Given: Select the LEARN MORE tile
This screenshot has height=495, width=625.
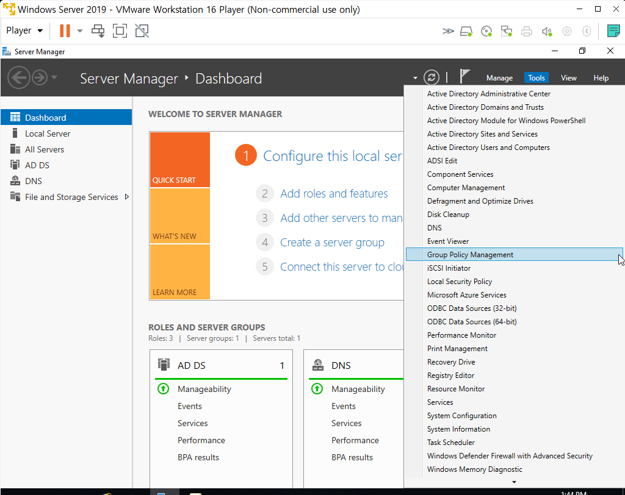Looking at the screenshot, I should (180, 272).
